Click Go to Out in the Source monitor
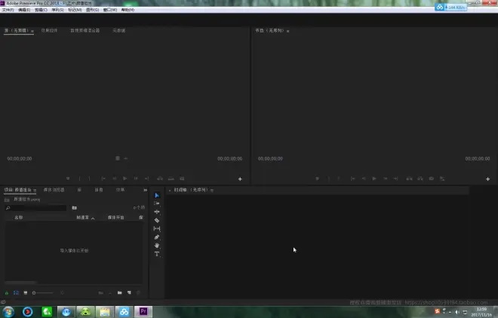The image size is (498, 318). (x=146, y=179)
